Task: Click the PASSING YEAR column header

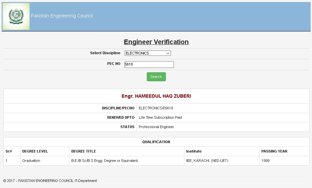Action: (x=274, y=151)
